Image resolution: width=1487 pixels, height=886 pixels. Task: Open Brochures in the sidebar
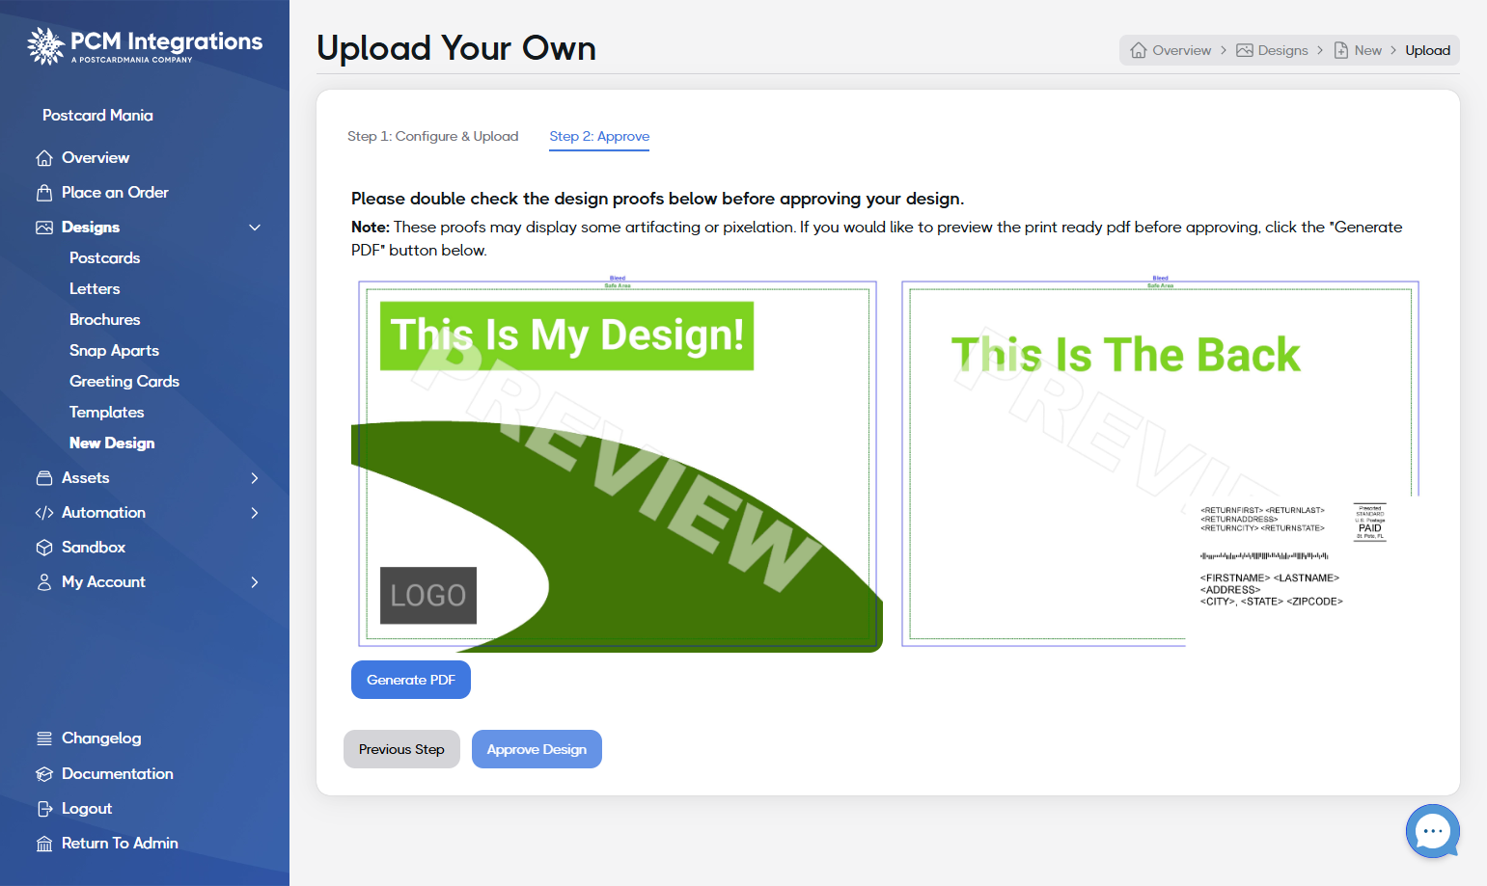pos(105,320)
